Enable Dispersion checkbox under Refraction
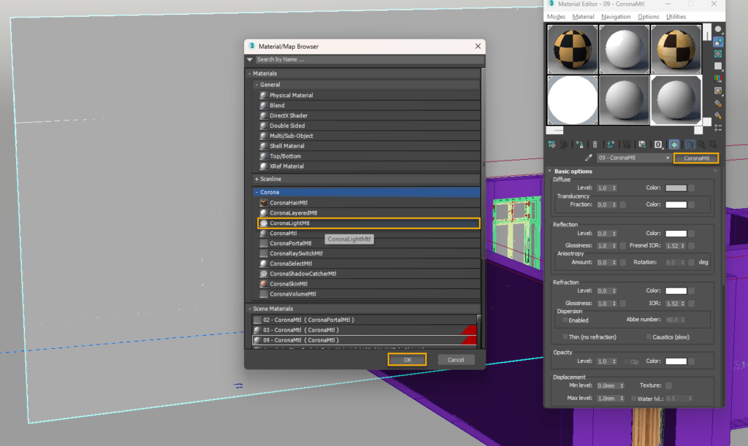Screen dimensions: 748x446 565,320
